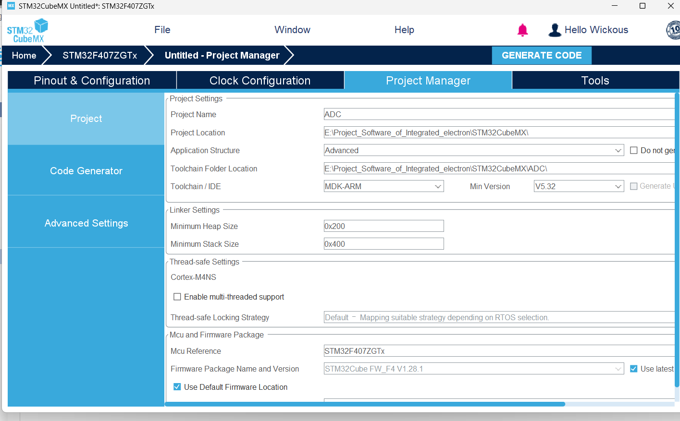
Task: Toggle the Do not generate checkbox
Action: tap(634, 150)
